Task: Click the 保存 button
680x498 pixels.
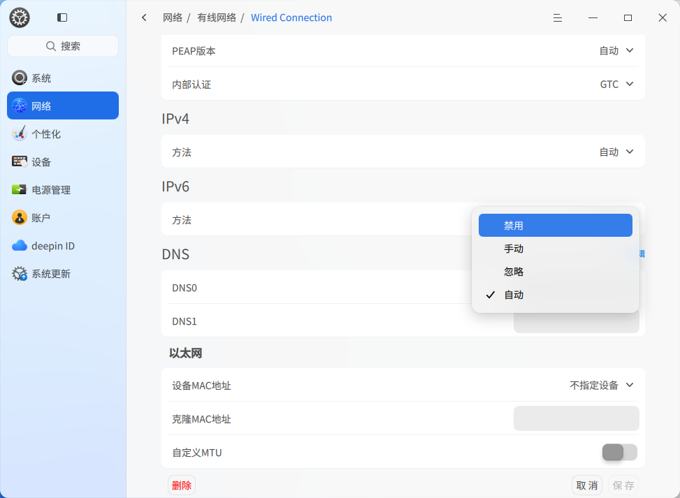Action: (x=623, y=485)
